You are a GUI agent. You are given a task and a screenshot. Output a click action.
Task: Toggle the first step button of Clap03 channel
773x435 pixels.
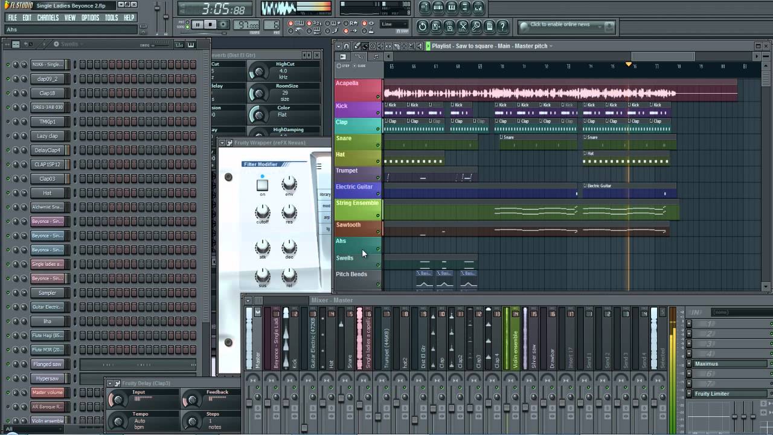point(83,179)
